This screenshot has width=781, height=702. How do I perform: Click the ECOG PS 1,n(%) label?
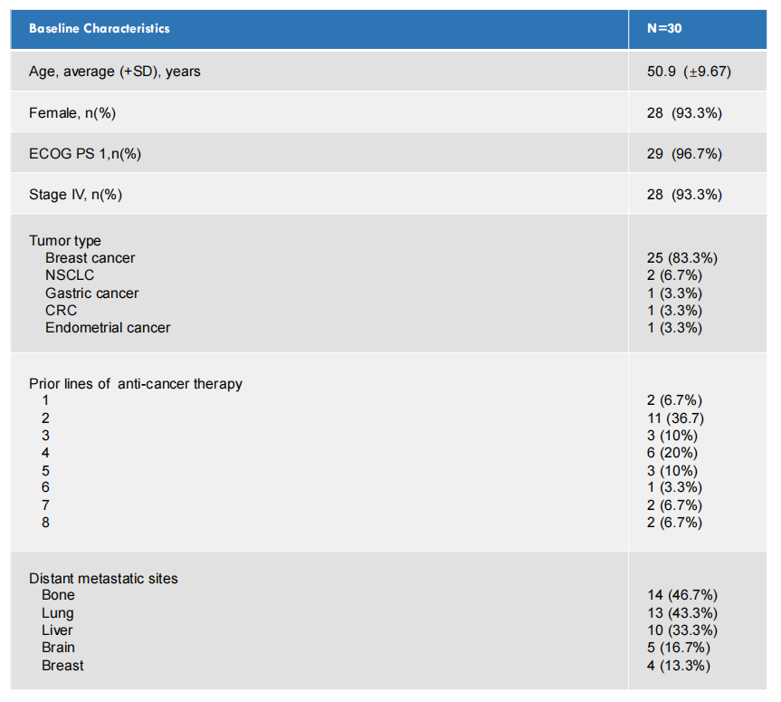click(x=85, y=153)
